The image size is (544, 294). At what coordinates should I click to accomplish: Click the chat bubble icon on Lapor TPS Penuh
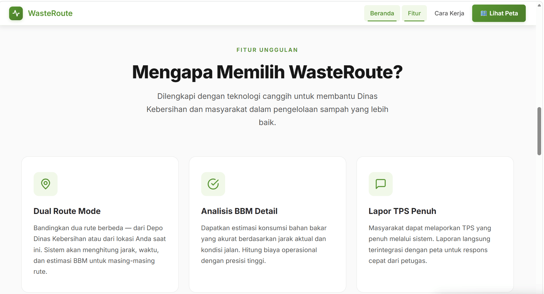tap(381, 184)
